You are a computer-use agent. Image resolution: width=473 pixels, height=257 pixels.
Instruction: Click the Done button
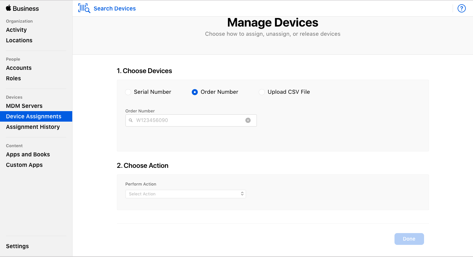409,239
